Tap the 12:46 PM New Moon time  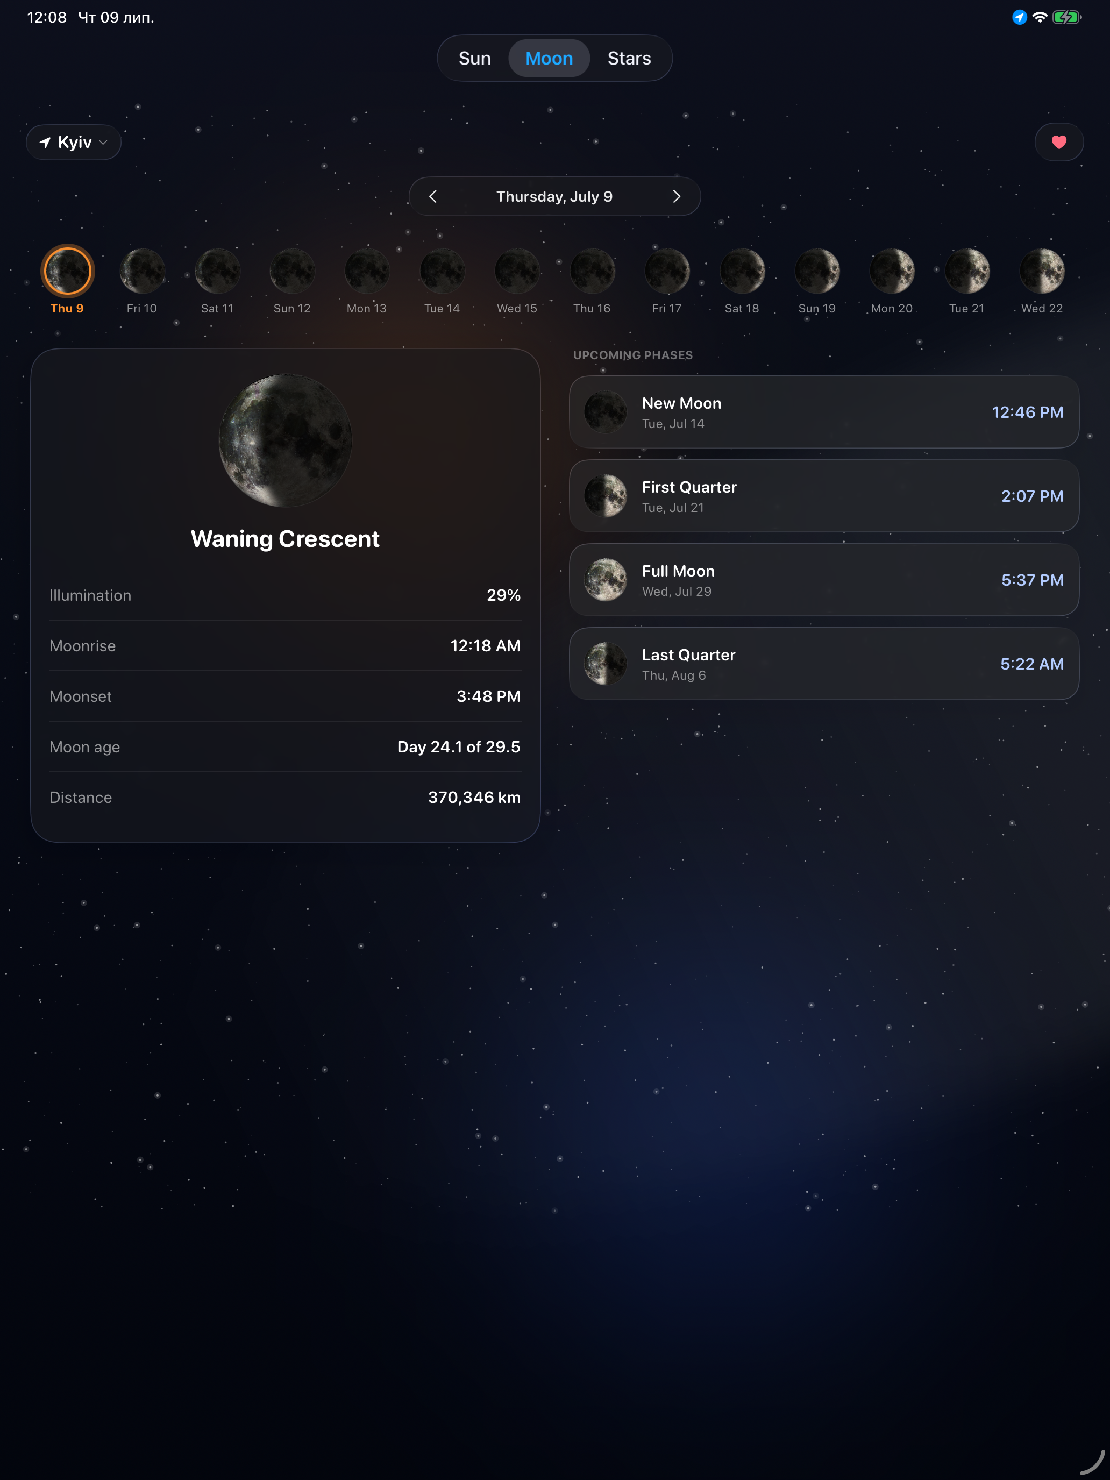pyautogui.click(x=1027, y=412)
